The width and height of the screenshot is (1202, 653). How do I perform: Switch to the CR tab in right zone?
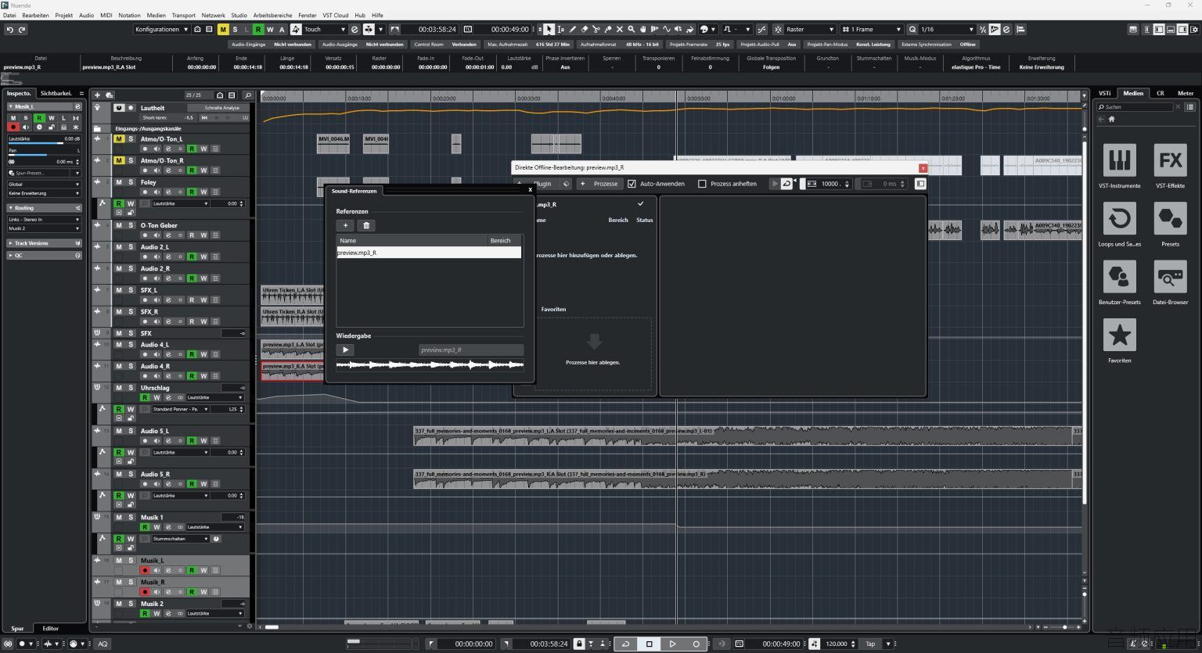pyautogui.click(x=1161, y=93)
